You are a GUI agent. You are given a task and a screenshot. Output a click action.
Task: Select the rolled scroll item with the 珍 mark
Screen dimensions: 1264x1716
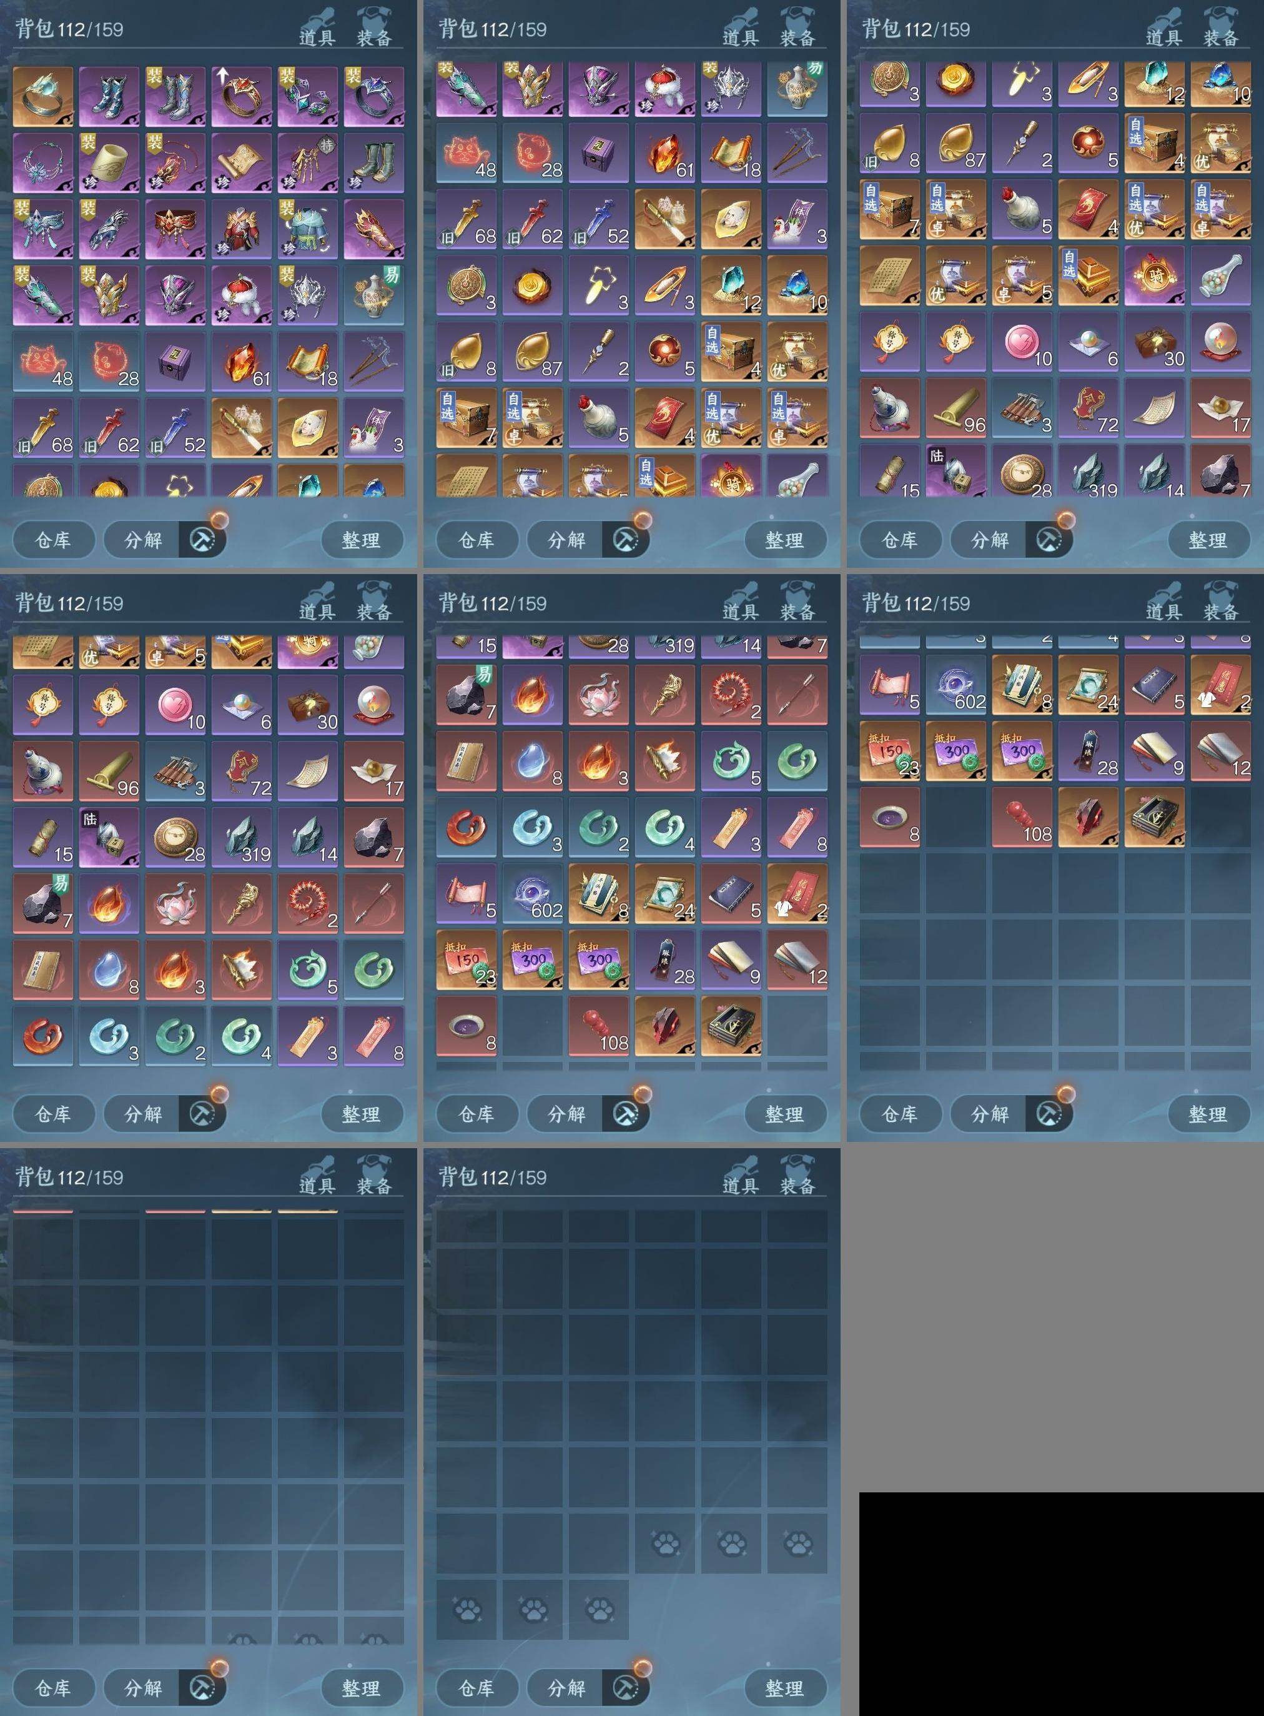(x=242, y=163)
